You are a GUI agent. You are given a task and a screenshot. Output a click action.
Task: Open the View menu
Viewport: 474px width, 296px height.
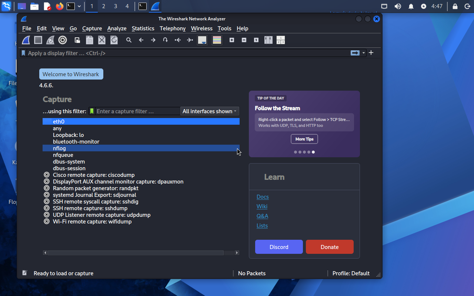tap(58, 28)
